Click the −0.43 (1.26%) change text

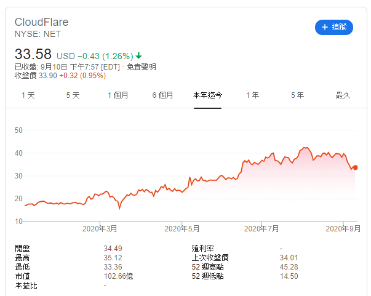click(105, 56)
